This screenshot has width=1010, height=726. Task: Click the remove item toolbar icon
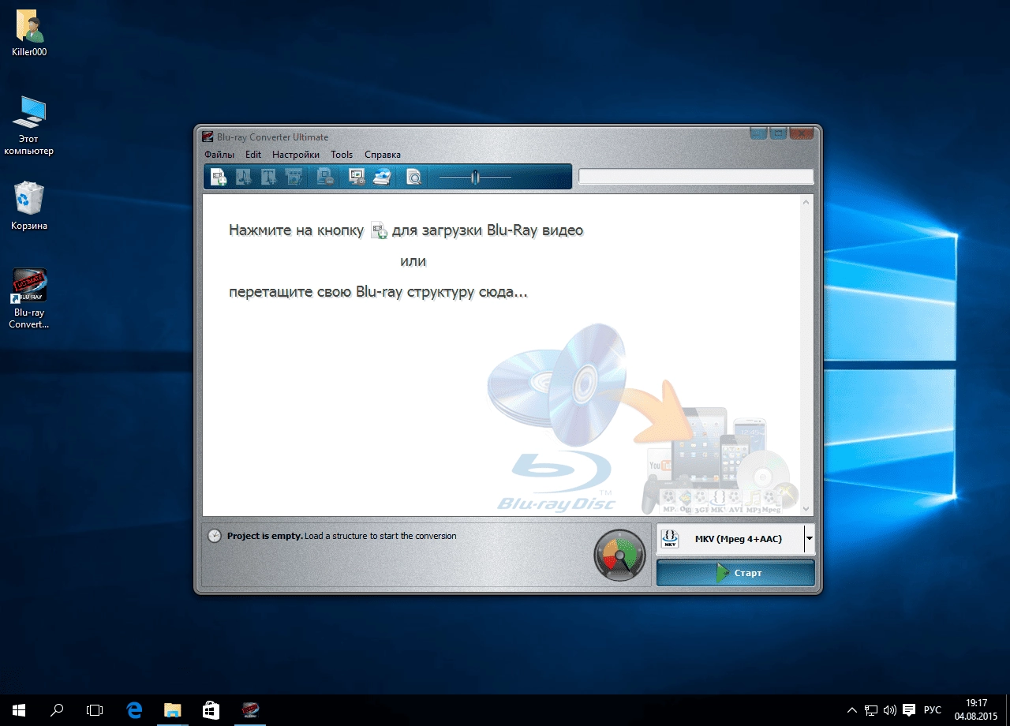click(x=325, y=177)
